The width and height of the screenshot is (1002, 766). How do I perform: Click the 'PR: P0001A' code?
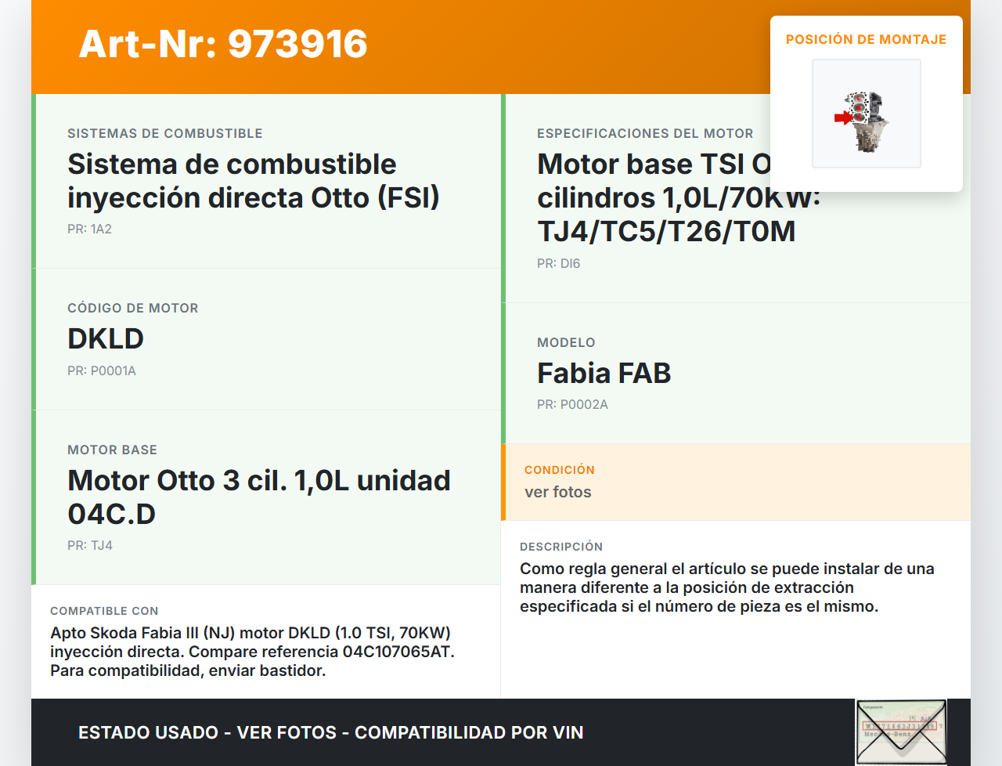coord(102,371)
